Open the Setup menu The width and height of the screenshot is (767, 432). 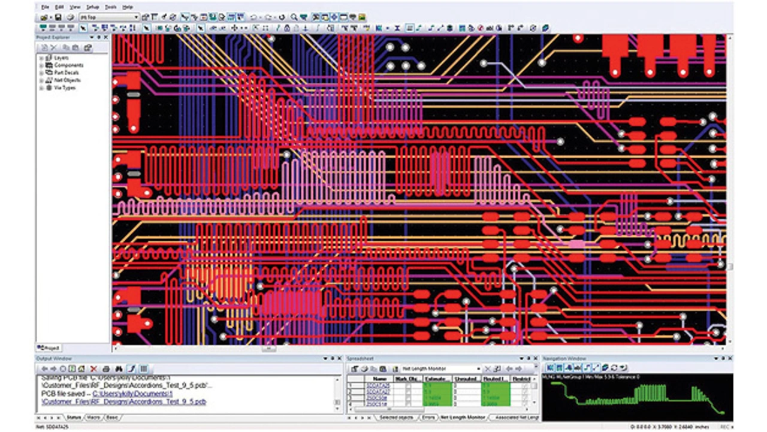click(x=92, y=7)
